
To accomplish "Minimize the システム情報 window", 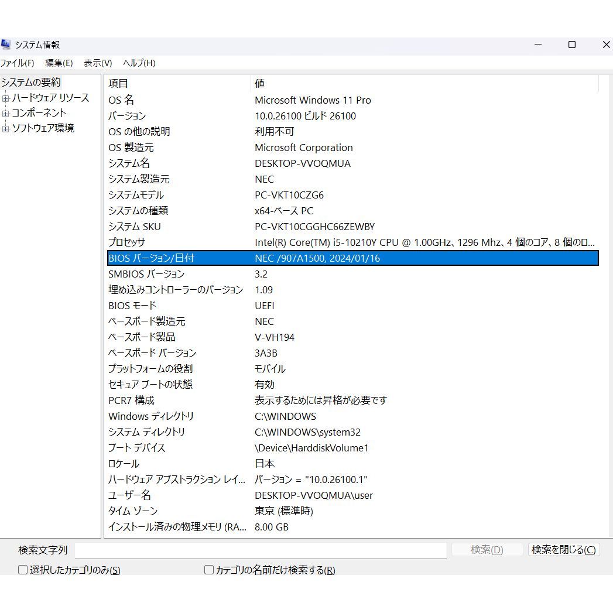I will pos(538,44).
